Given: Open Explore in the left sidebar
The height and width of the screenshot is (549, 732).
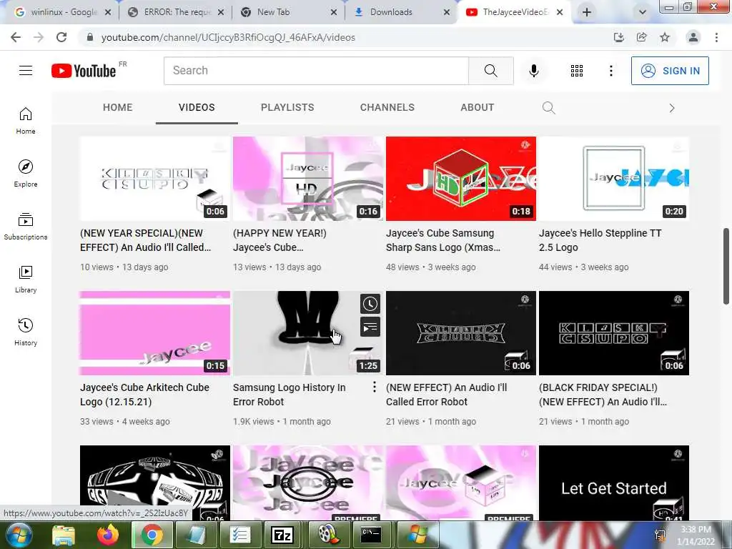Looking at the screenshot, I should tap(26, 173).
